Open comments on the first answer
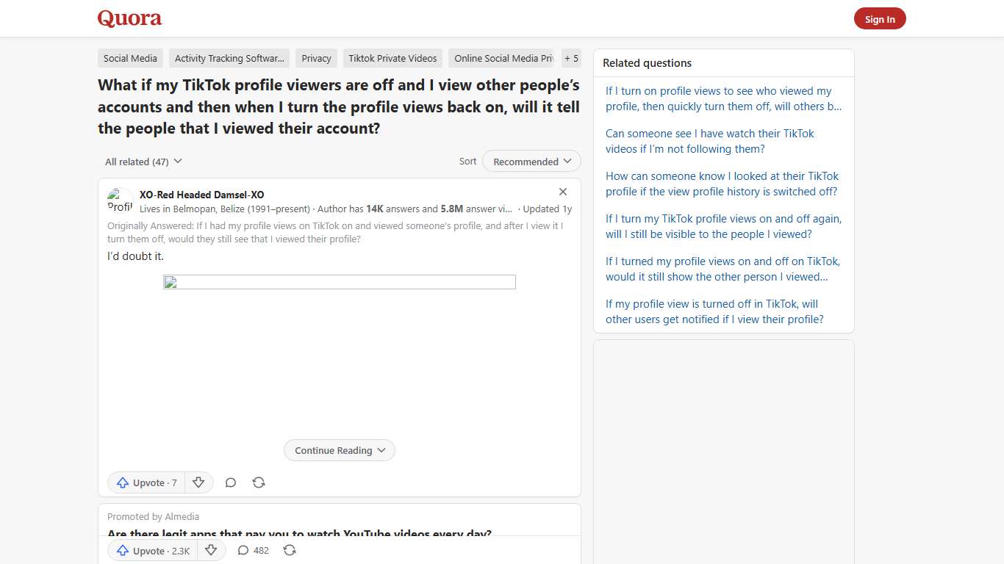Viewport: 1004px width, 564px height. (x=231, y=482)
